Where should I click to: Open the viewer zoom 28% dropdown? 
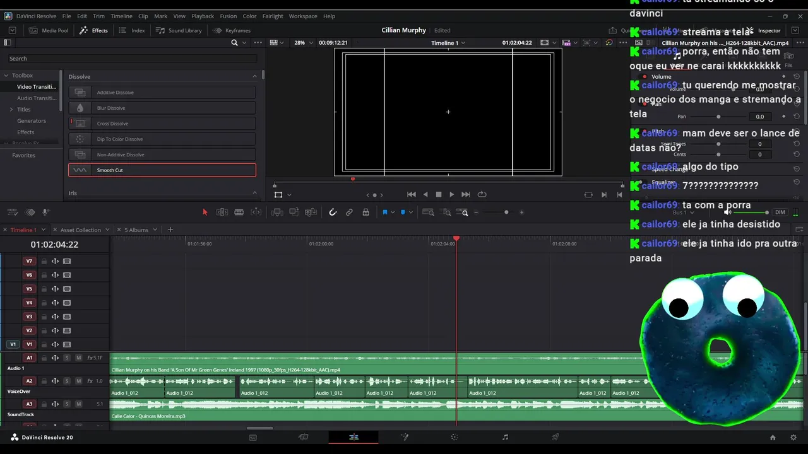pos(303,43)
